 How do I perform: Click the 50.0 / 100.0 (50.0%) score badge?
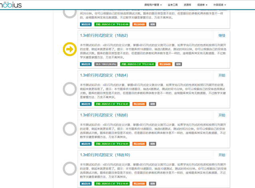point(106,64)
